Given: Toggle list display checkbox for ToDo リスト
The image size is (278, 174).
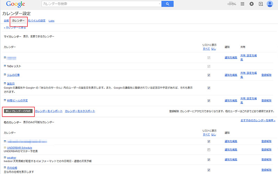Looking at the screenshot, I should (209, 66).
